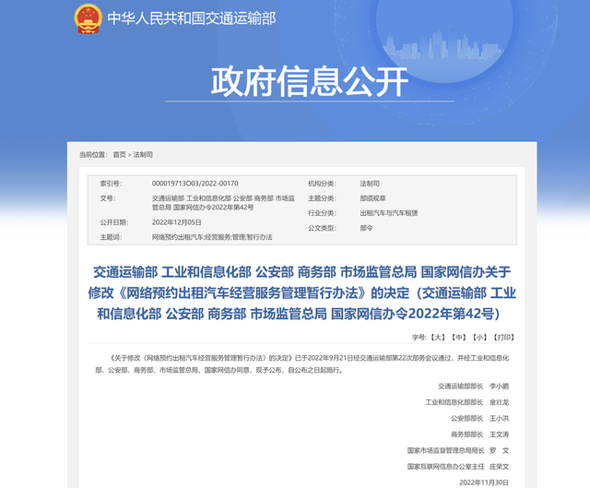Set font size to 中
Viewport: 590px width, 488px height.
point(459,337)
